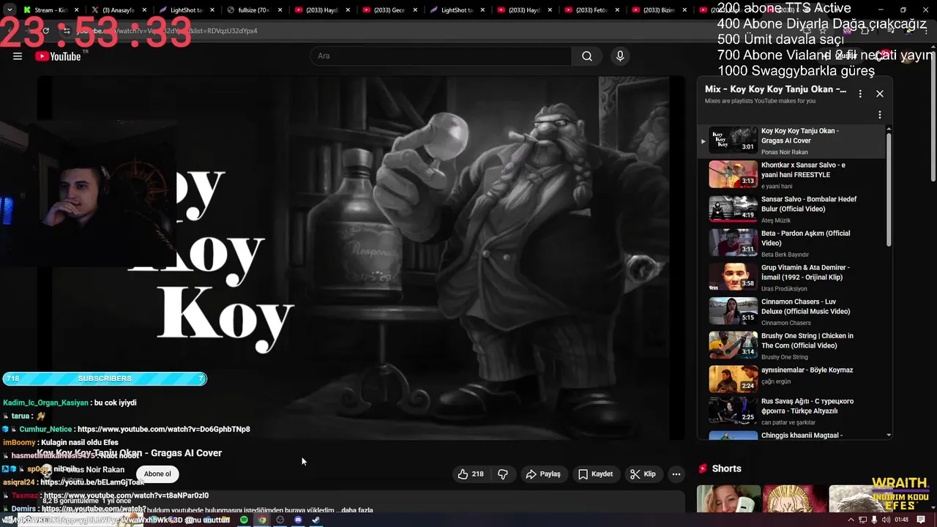
Task: Focus the Ara search field
Action: click(441, 56)
